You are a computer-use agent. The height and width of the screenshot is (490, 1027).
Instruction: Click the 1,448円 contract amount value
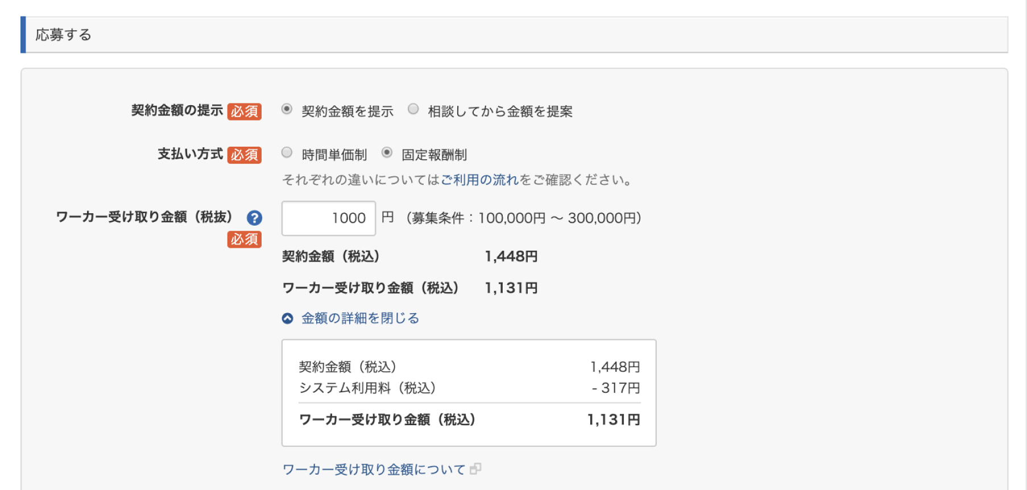pos(510,256)
